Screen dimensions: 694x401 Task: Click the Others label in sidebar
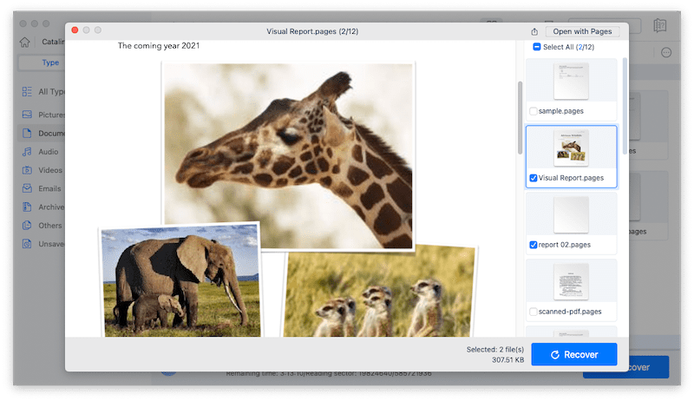[x=50, y=226]
